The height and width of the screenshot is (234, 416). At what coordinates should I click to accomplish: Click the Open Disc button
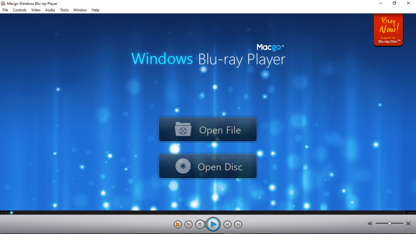point(208,166)
